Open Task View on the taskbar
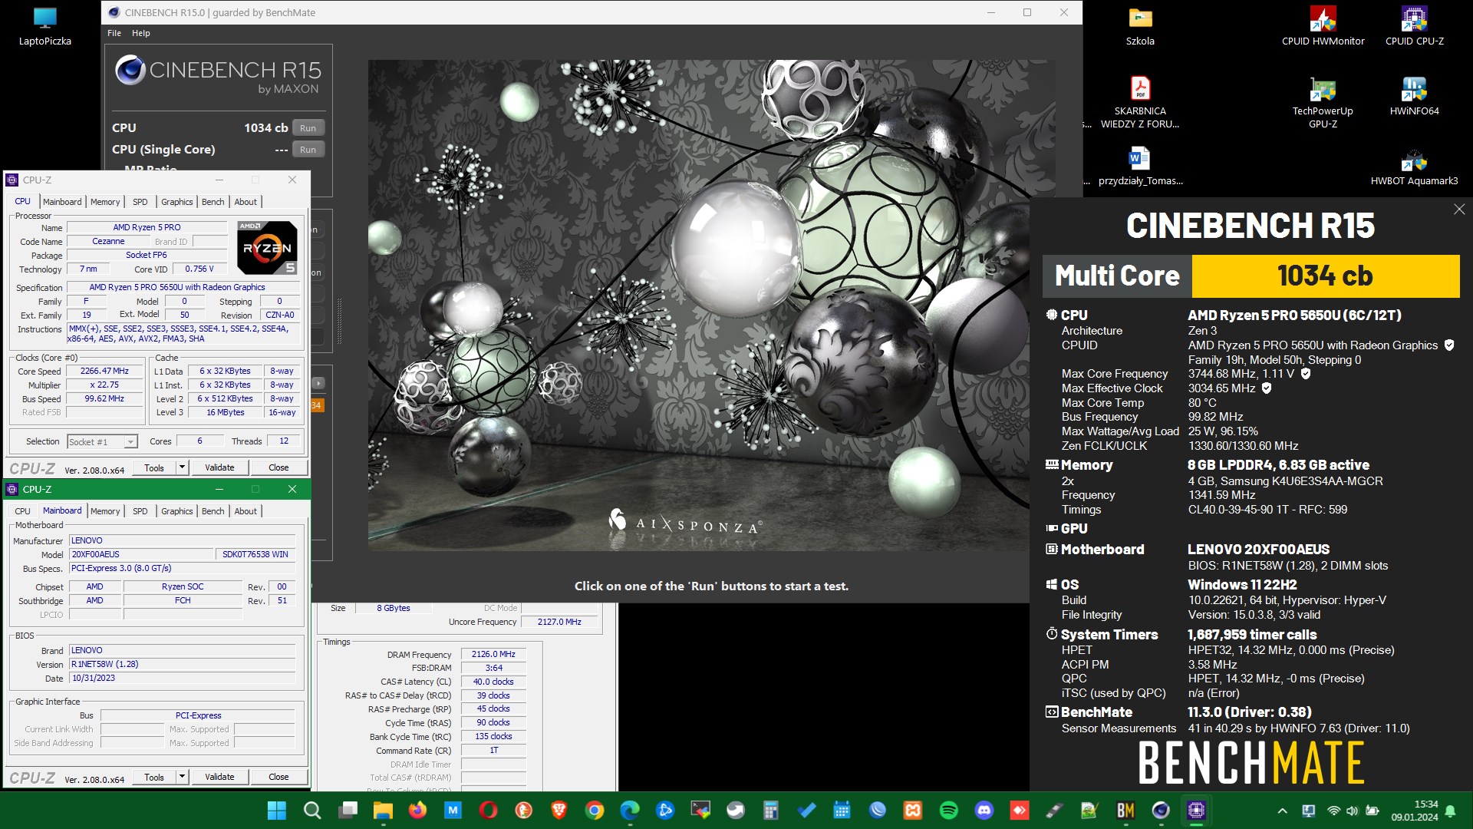This screenshot has height=829, width=1473. pyautogui.click(x=349, y=811)
